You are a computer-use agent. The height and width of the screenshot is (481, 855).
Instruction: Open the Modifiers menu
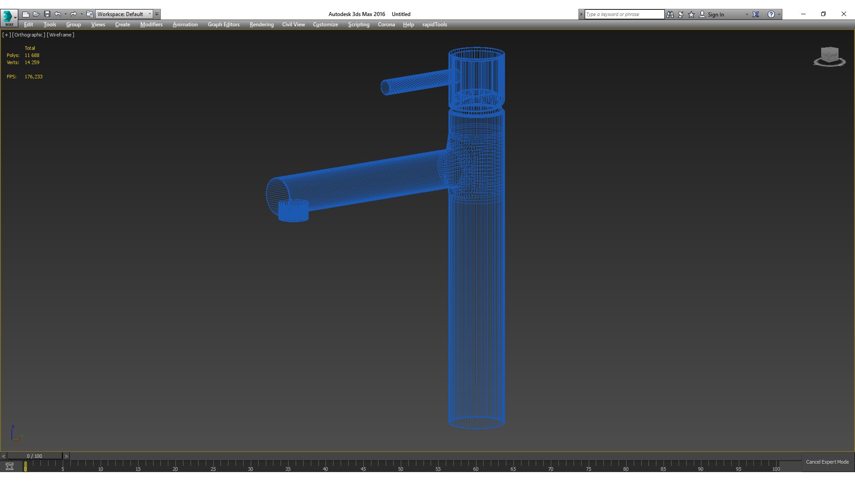(x=151, y=24)
